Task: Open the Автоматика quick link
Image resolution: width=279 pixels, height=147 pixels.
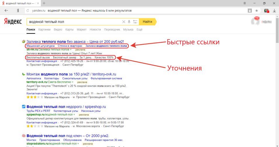Action: click(x=34, y=78)
